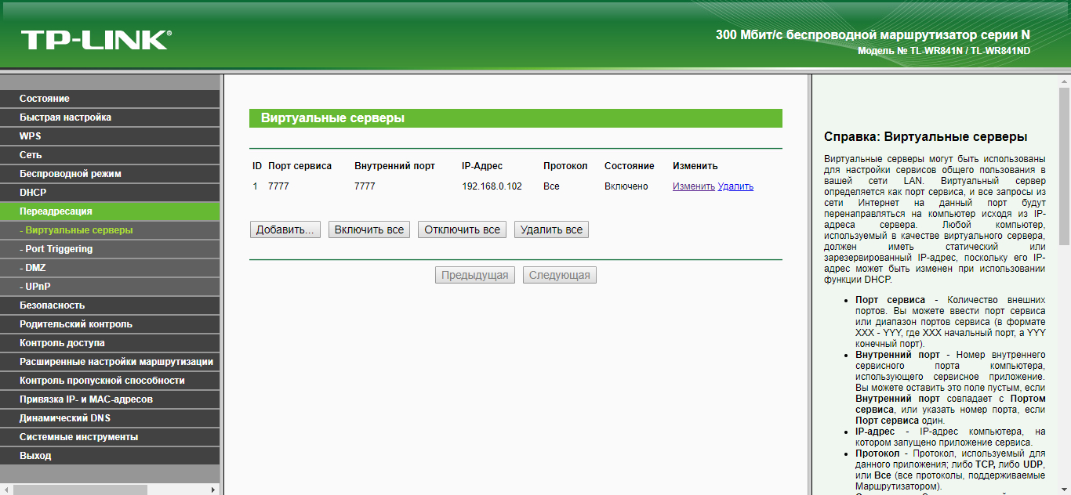Open the DMZ submenu item
Viewport: 1071px width, 495px height.
coord(110,268)
